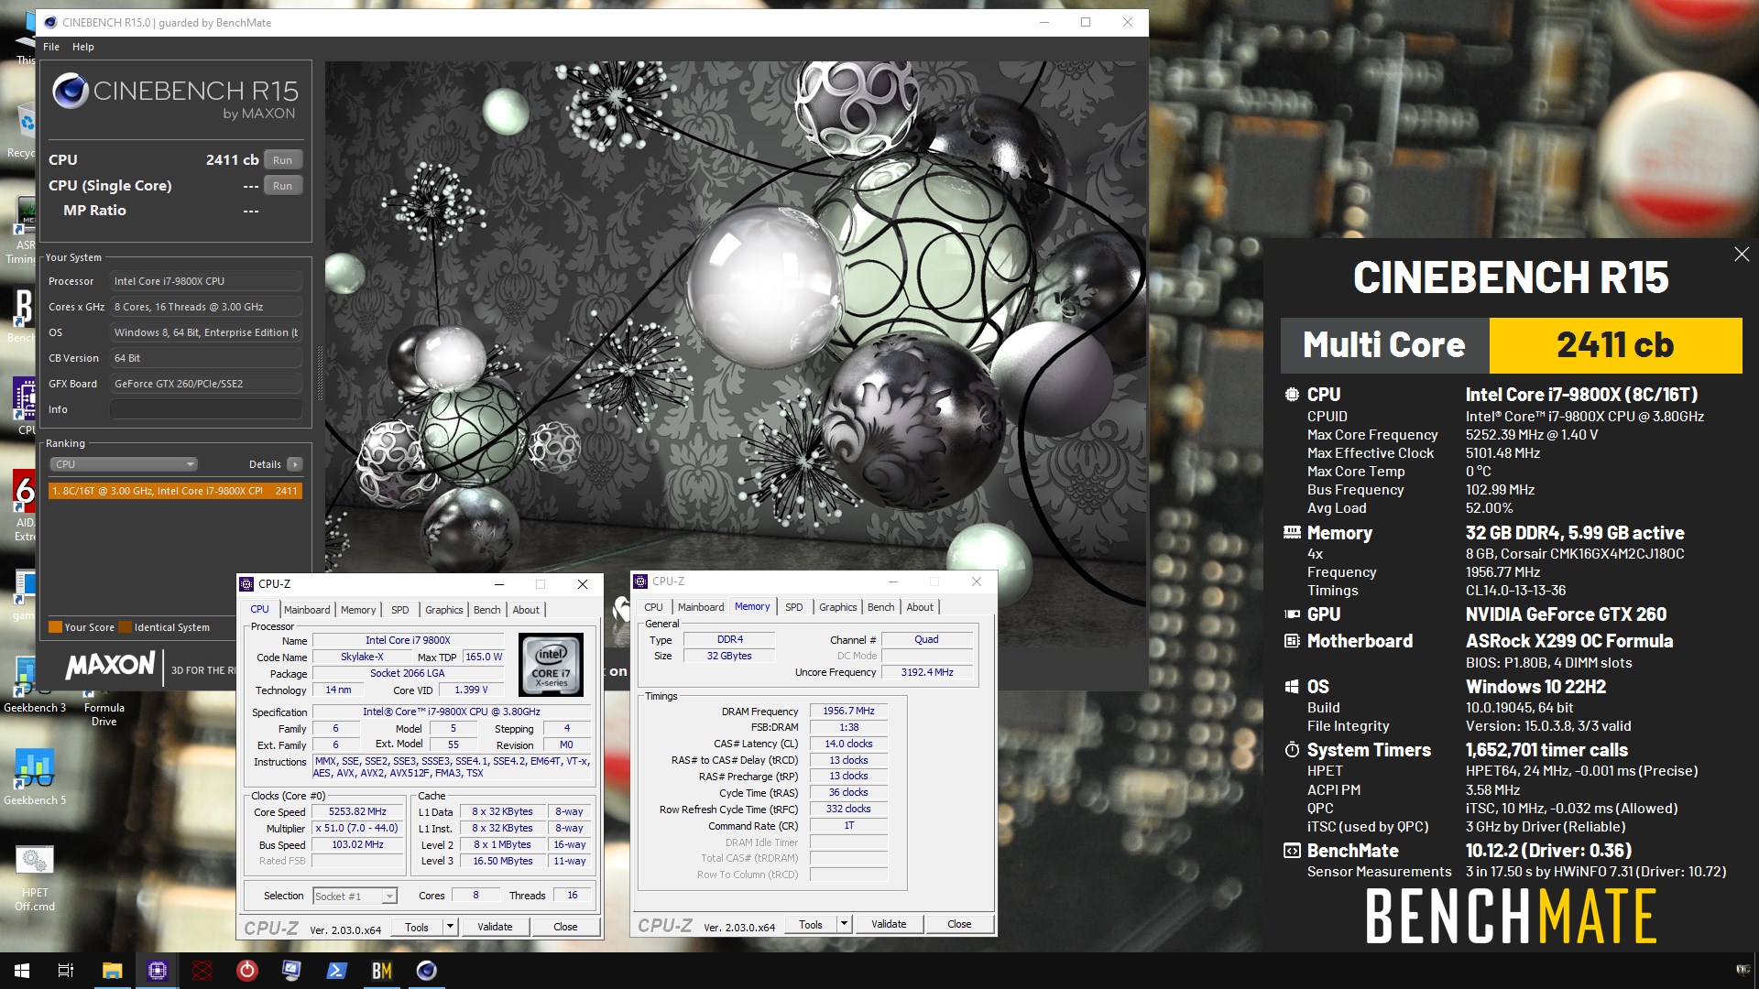Image resolution: width=1759 pixels, height=989 pixels.
Task: Click the Ranking Details arrow button
Action: tap(294, 464)
